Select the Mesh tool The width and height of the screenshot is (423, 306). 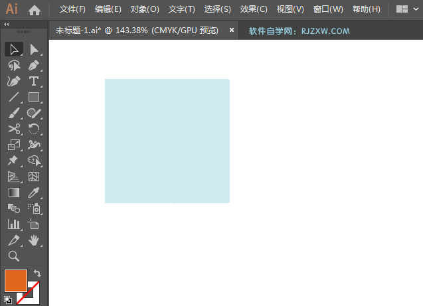(34, 177)
